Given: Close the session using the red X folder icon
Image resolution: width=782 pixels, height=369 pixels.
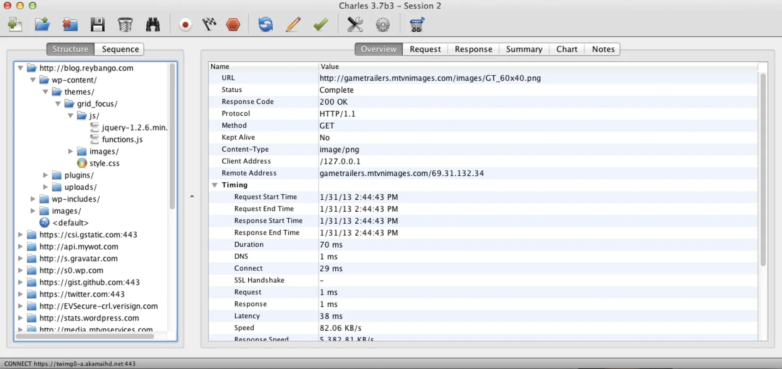Looking at the screenshot, I should pos(70,24).
